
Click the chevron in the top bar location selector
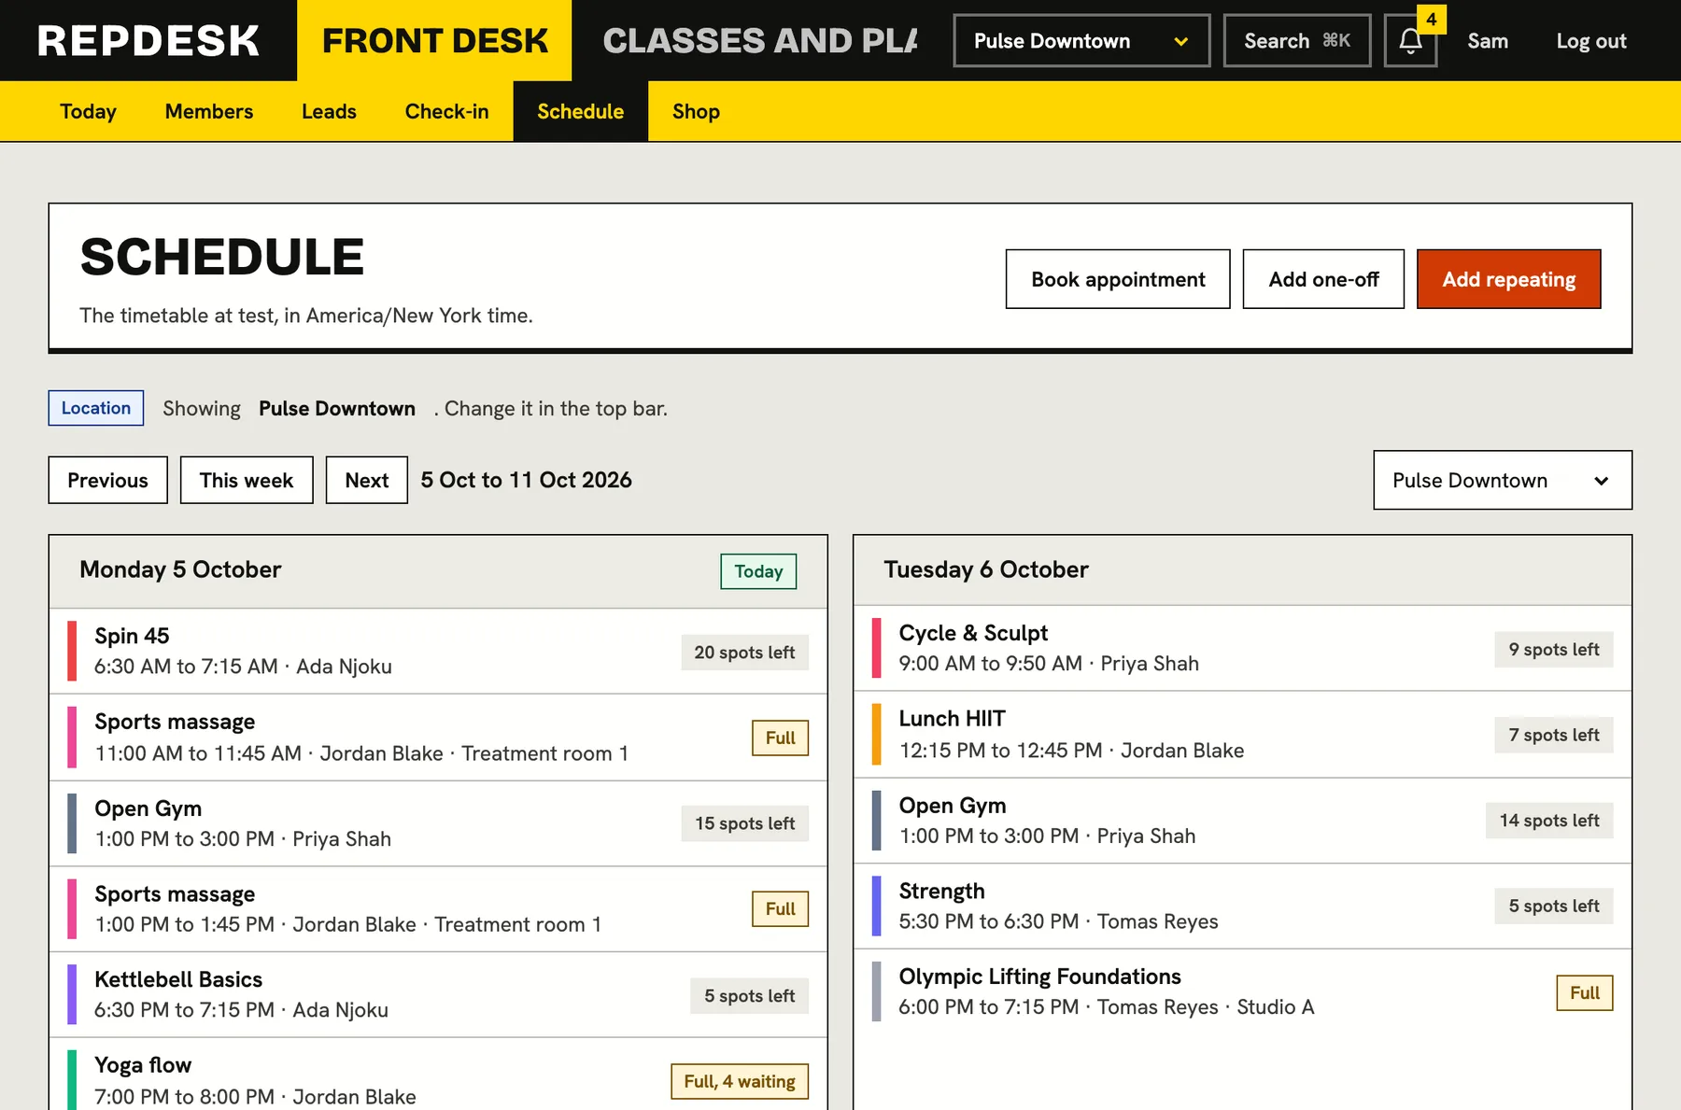[1180, 42]
